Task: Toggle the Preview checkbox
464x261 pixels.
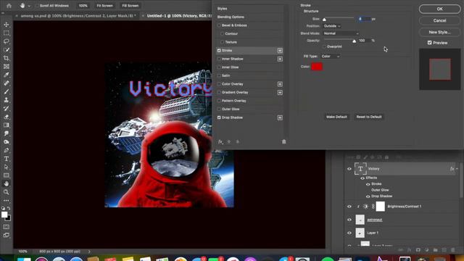Action: click(430, 43)
